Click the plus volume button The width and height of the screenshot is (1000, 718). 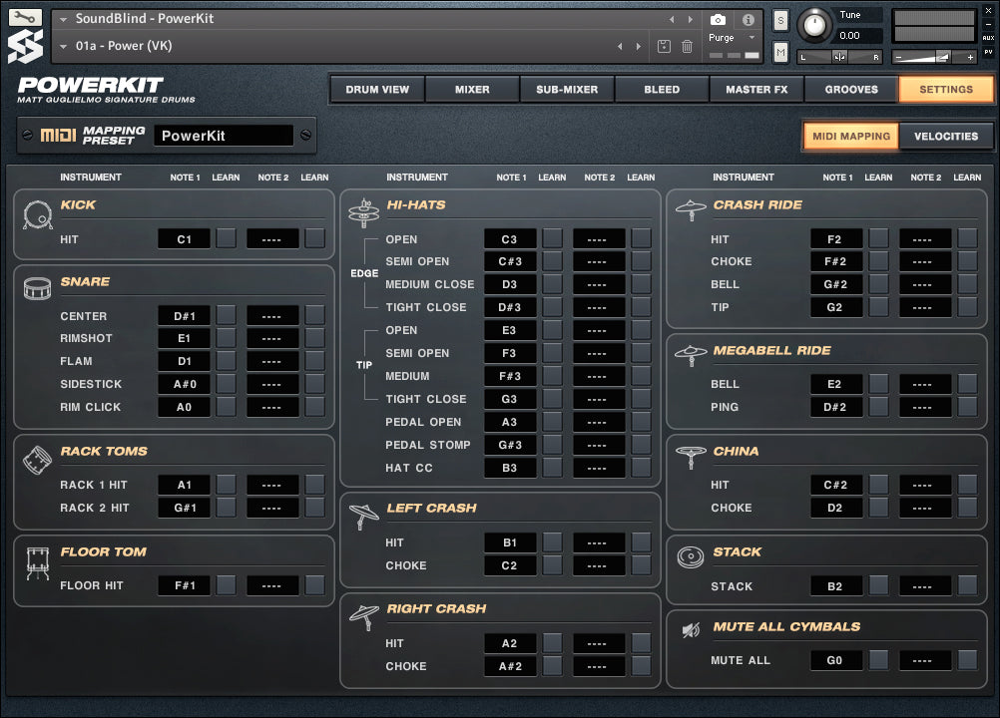[971, 57]
